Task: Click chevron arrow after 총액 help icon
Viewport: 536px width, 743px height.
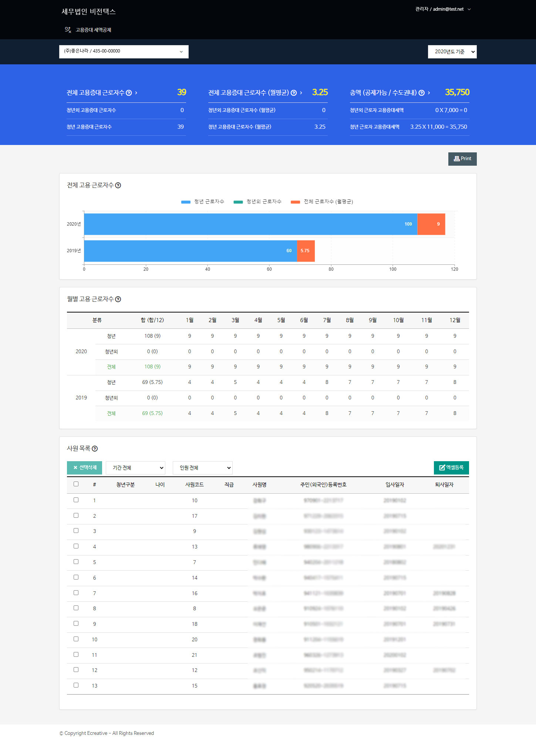Action: pos(429,93)
